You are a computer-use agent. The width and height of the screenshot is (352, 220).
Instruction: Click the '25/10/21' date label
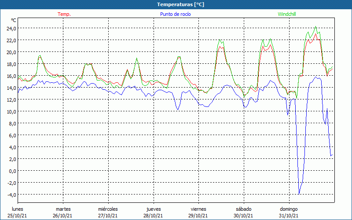[x=17, y=216]
